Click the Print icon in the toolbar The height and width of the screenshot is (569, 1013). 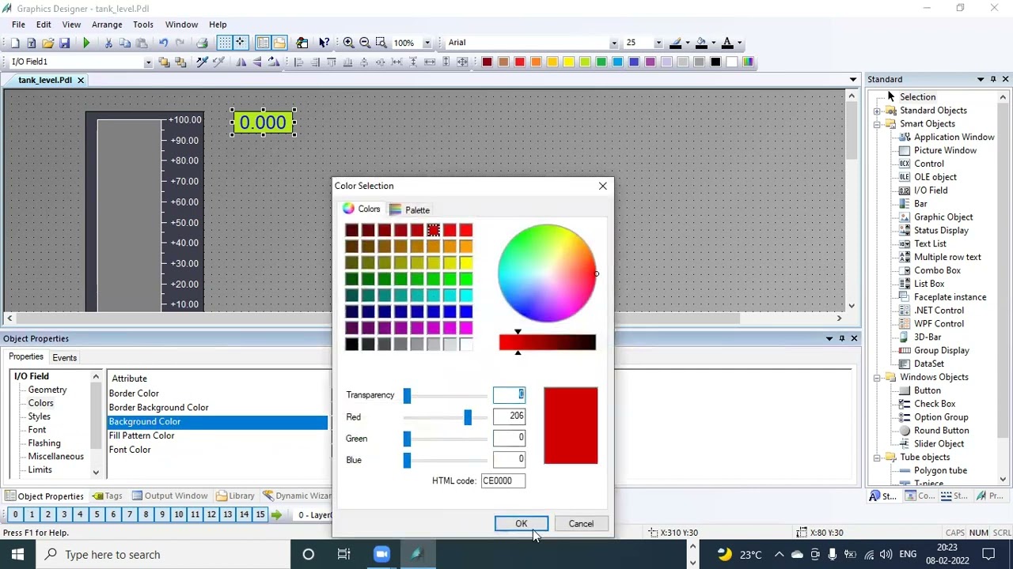click(202, 43)
